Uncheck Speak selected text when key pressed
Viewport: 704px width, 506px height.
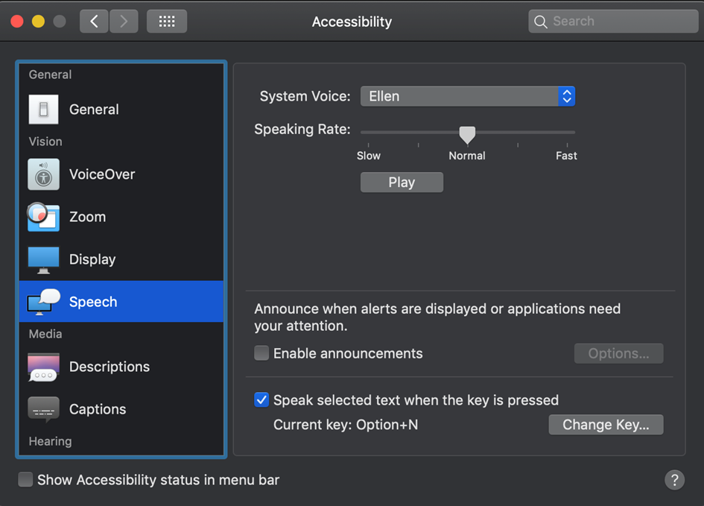pyautogui.click(x=261, y=400)
